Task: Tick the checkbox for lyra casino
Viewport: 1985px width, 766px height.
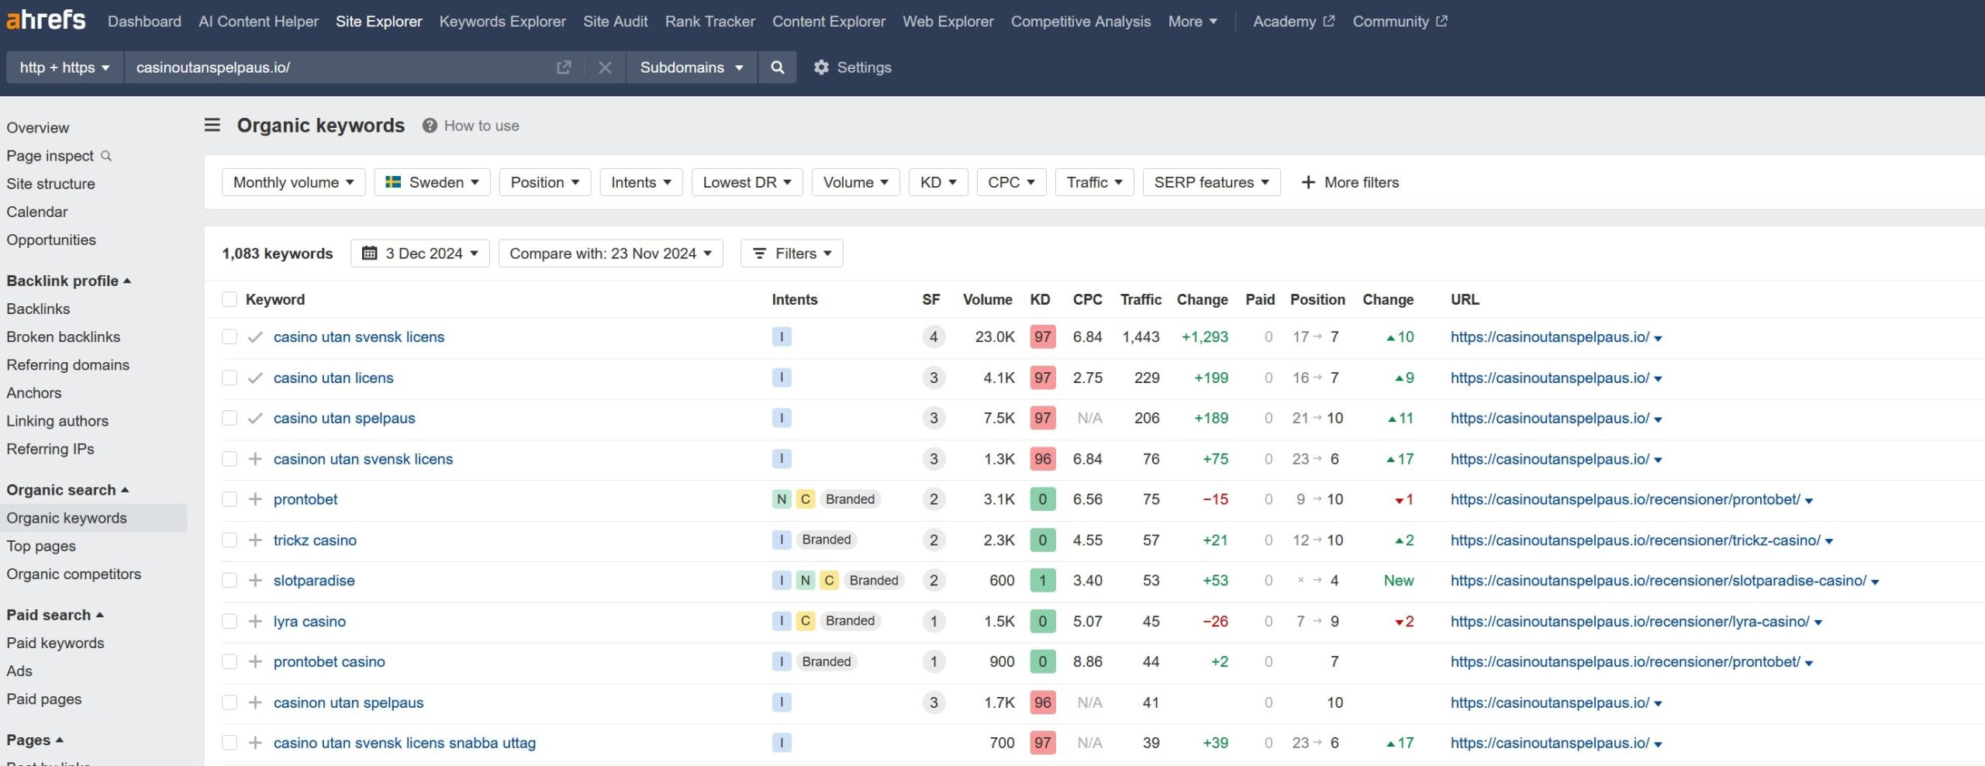Action: click(230, 621)
